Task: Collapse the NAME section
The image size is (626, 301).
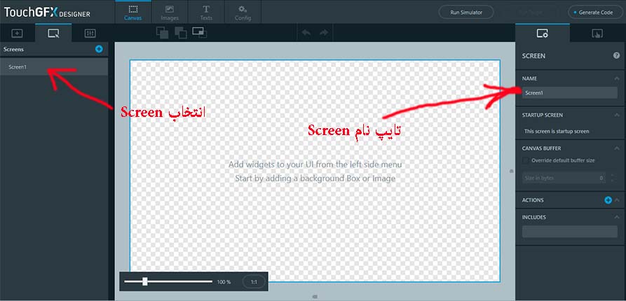Action: point(616,78)
